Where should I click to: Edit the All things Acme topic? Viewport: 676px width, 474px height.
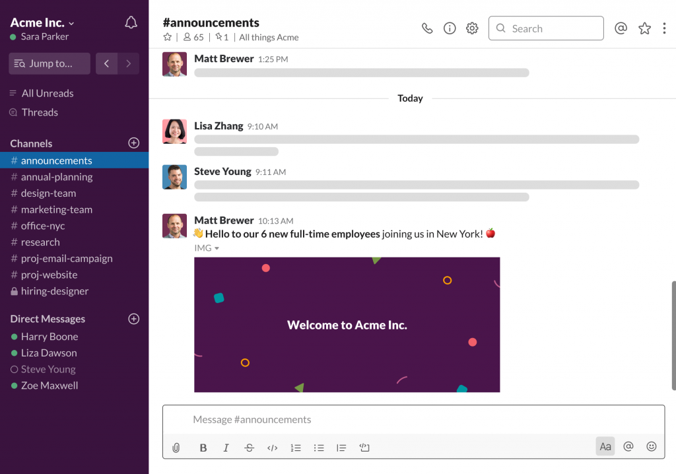[269, 38]
